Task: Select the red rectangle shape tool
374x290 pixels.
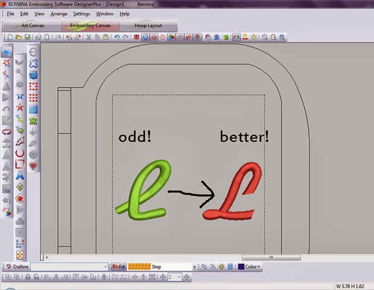Action: click(20, 164)
